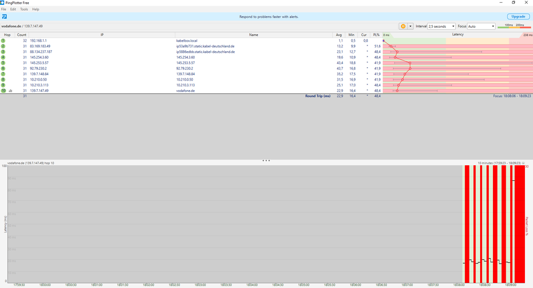The width and height of the screenshot is (533, 288).
Task: Click the hop 4 green circle icon
Action: coord(3,57)
